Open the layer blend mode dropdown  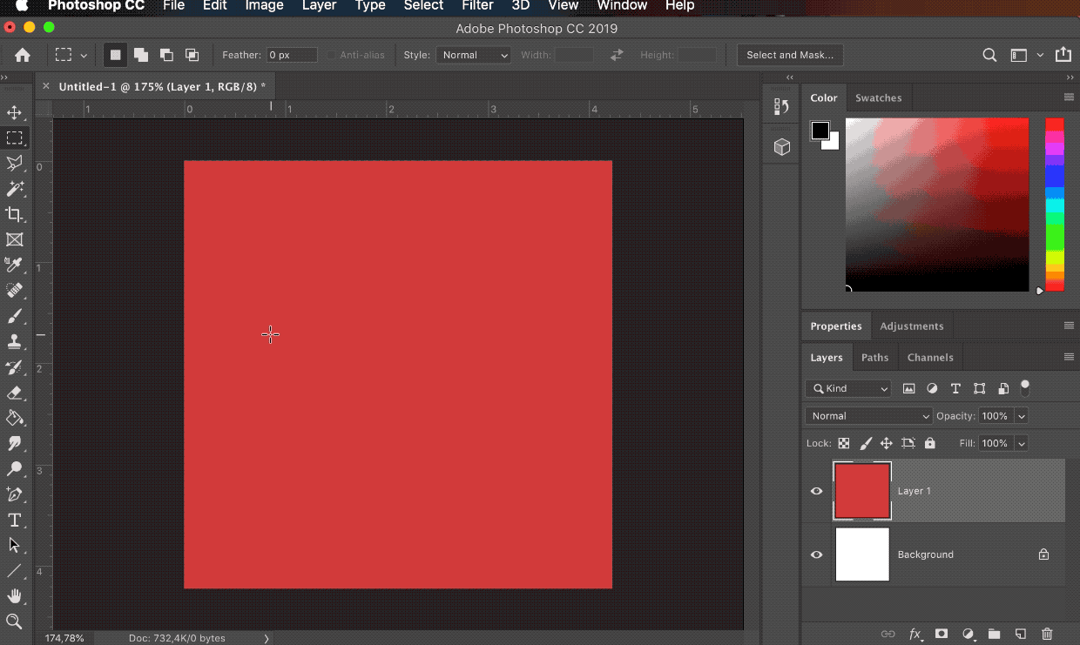(868, 415)
